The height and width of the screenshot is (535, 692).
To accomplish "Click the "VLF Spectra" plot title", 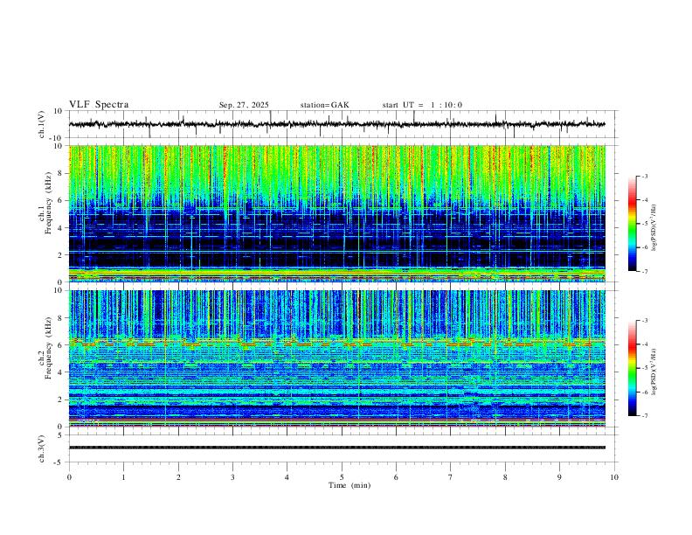I will coord(99,105).
